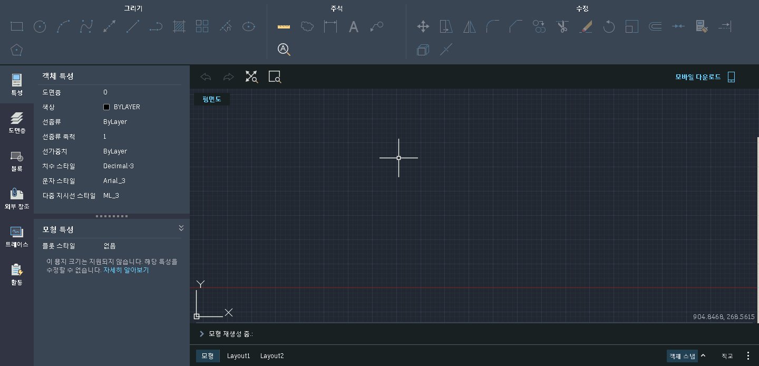Select the Text annotation tool

pyautogui.click(x=354, y=26)
